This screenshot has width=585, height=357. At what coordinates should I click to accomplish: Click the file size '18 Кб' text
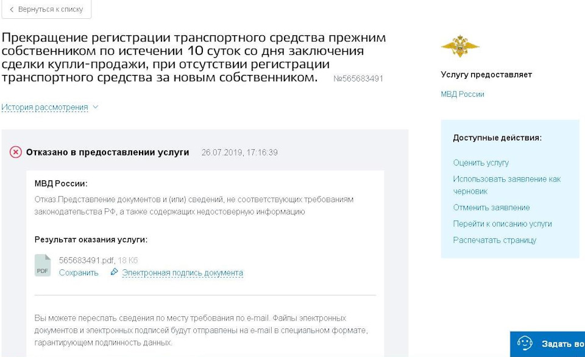point(128,260)
